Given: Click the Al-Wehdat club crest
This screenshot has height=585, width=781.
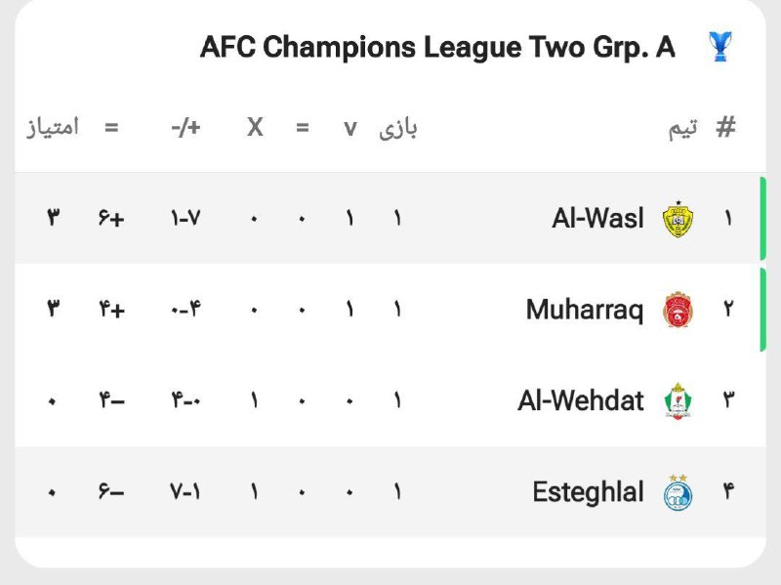Looking at the screenshot, I should (x=678, y=400).
